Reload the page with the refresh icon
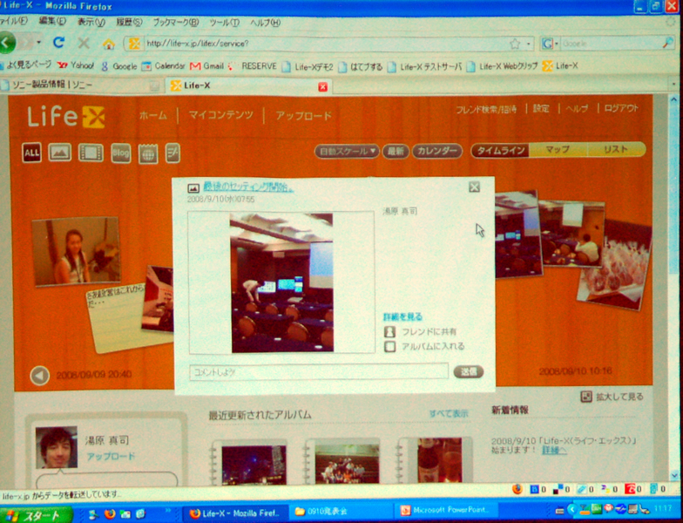 point(58,42)
